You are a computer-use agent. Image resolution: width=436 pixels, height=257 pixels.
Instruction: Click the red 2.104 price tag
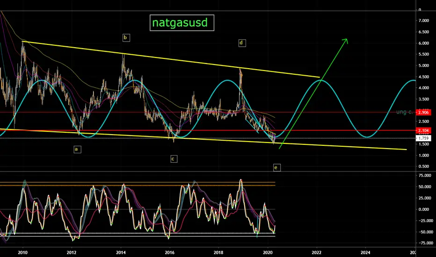tap(423, 130)
